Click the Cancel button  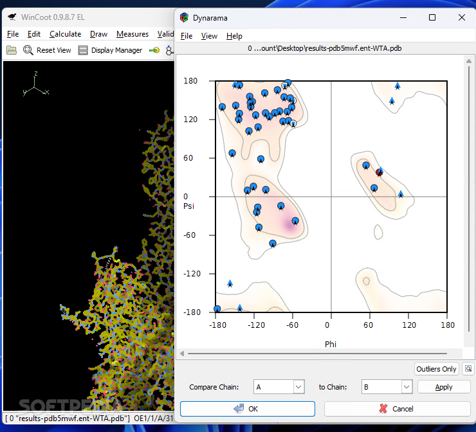(x=398, y=409)
